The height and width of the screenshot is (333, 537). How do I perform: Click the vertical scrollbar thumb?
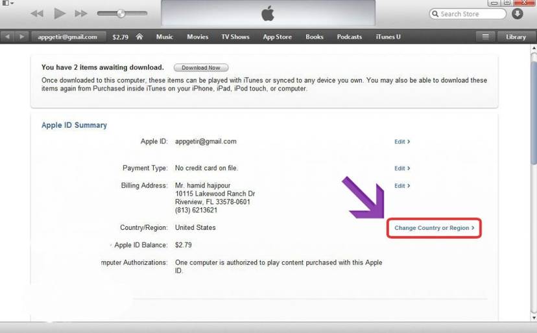tap(534, 113)
